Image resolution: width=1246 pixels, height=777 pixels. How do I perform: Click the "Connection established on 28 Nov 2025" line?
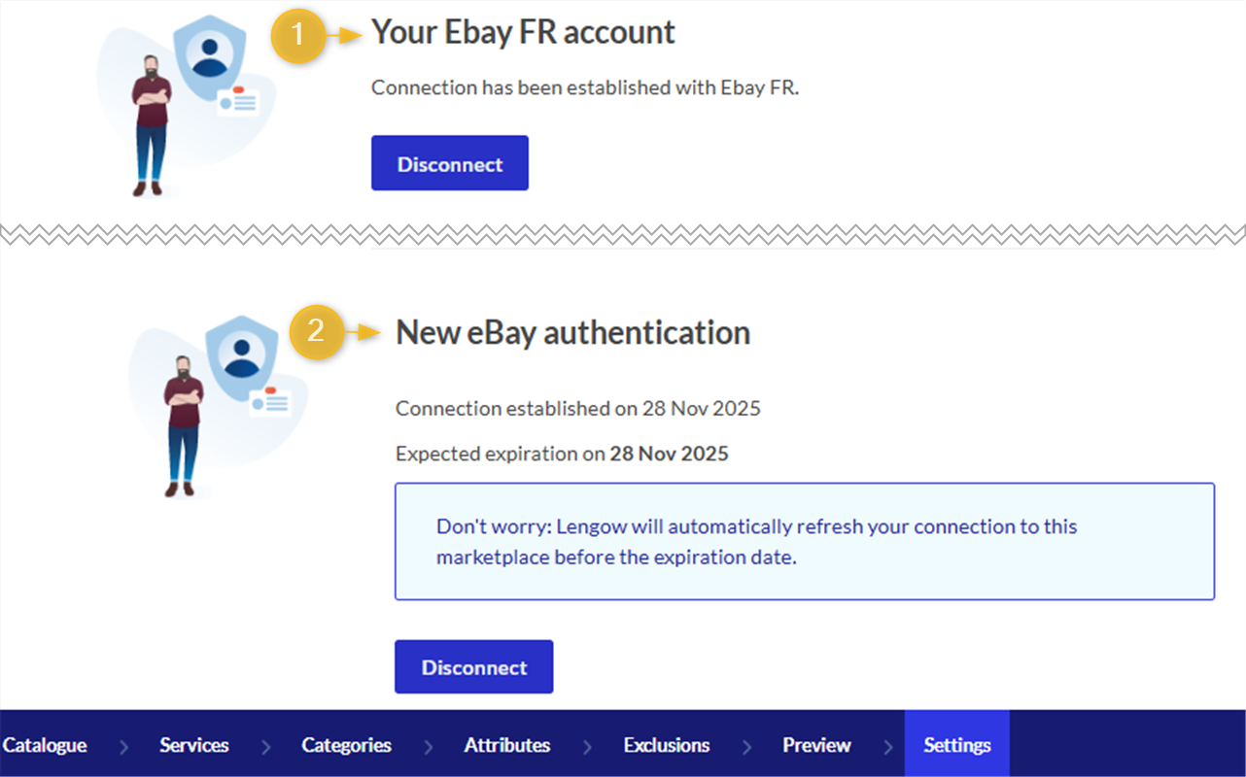pyautogui.click(x=577, y=409)
